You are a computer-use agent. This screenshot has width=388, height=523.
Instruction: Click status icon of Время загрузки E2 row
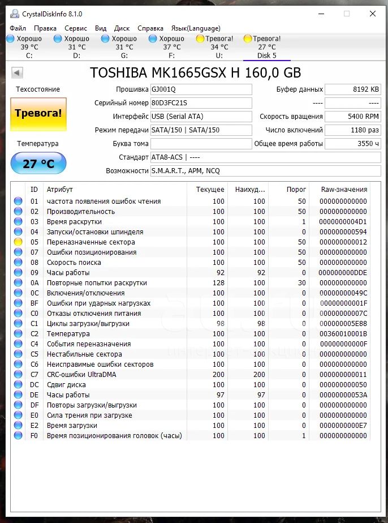pyautogui.click(x=18, y=425)
